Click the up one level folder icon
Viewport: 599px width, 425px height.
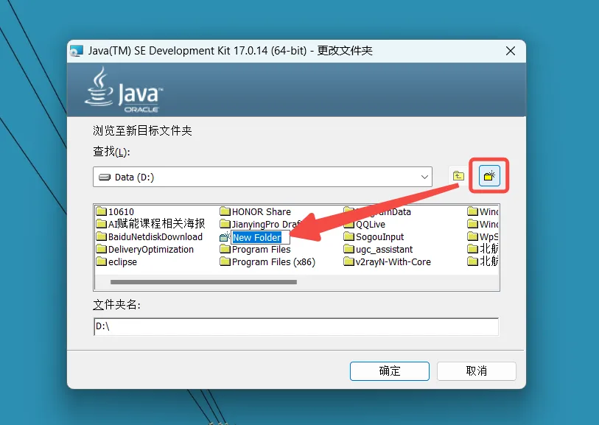point(458,176)
